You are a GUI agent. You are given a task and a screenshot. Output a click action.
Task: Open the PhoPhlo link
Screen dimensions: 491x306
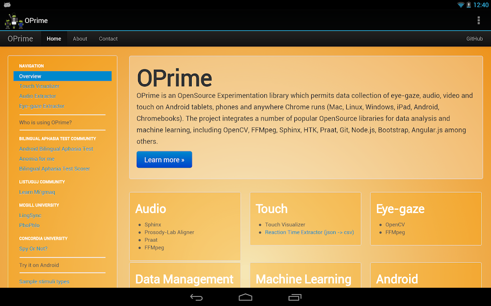point(29,225)
